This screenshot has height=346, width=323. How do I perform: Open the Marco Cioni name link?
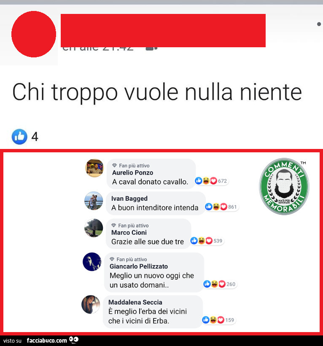pyautogui.click(x=129, y=232)
